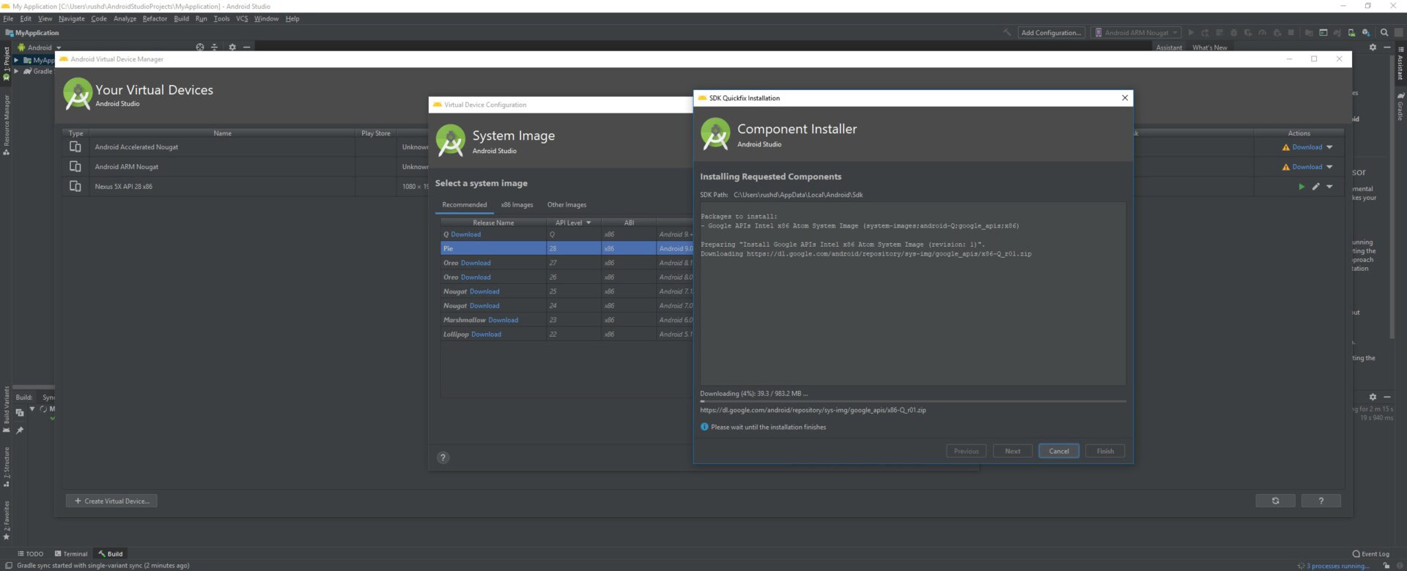1407x571 pixels.
Task: Open the Refactor menu
Action: coord(155,18)
